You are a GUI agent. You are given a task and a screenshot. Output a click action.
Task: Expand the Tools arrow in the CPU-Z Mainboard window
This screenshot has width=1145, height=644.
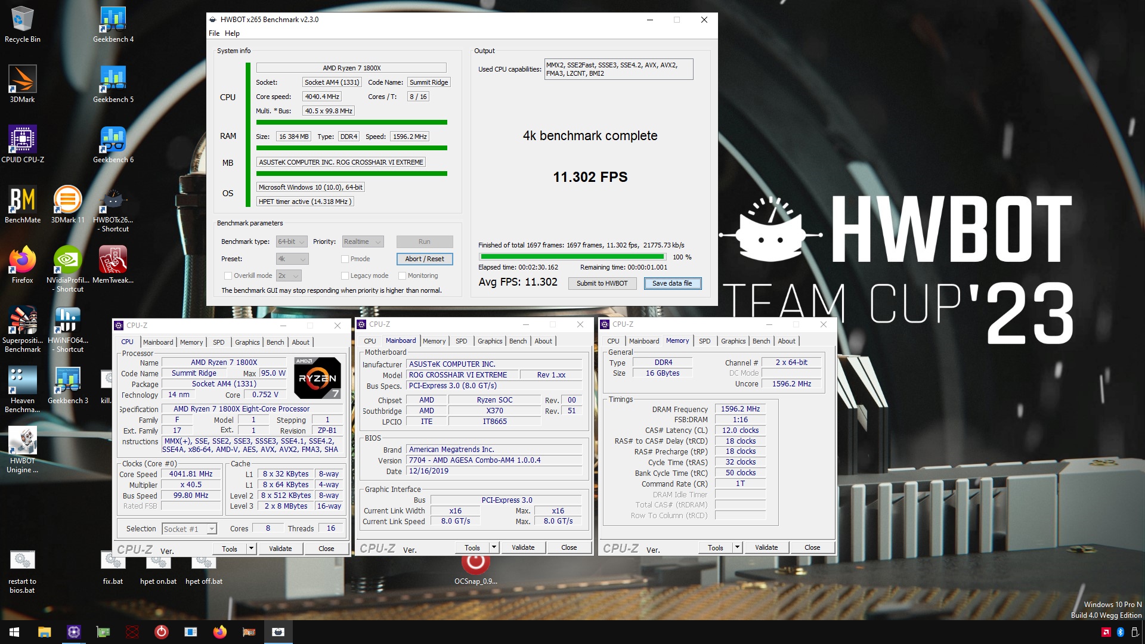[x=494, y=547]
